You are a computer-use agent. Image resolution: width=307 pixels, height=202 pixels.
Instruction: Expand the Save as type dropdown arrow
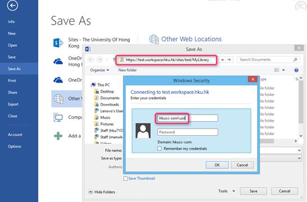299,158
